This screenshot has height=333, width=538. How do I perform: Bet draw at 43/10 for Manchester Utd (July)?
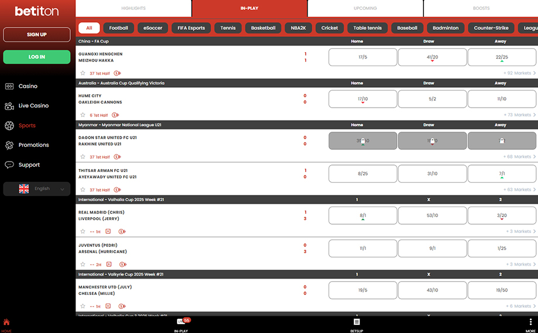432,290
